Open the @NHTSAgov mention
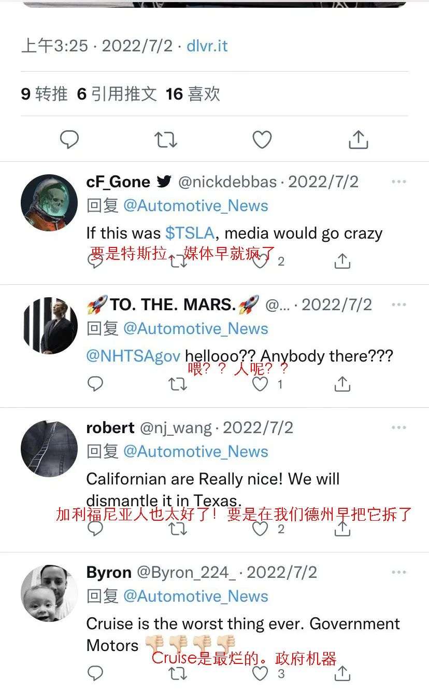The width and height of the screenshot is (429, 693). [x=133, y=356]
